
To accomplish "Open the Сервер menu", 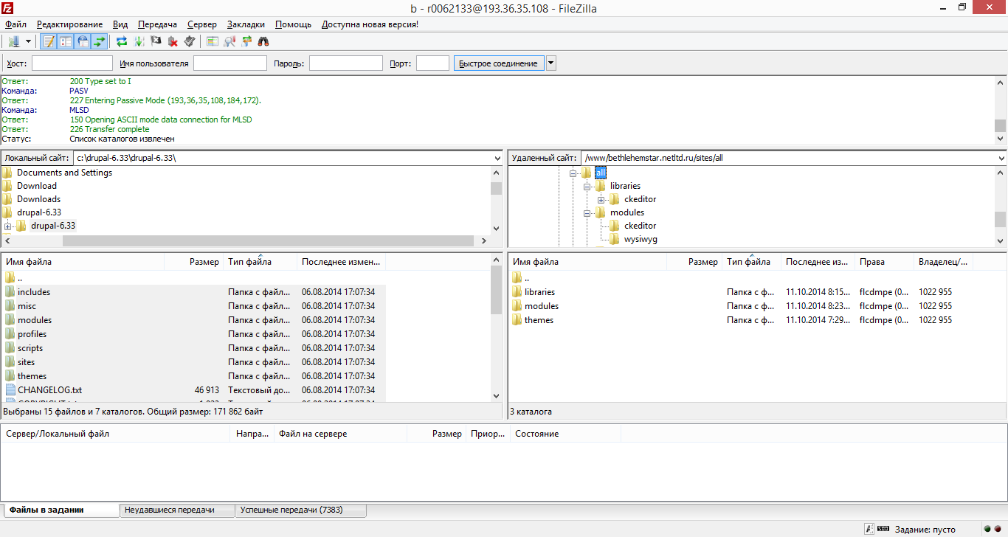I will 202,24.
